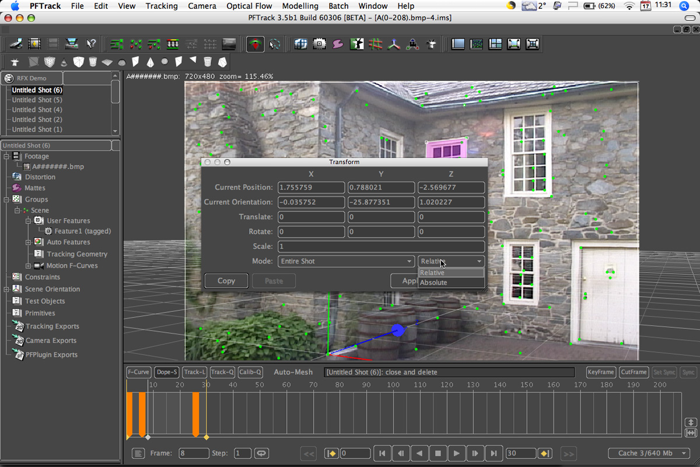700x467 pixels.
Task: Choose Relative in the open dropdown list
Action: point(452,273)
